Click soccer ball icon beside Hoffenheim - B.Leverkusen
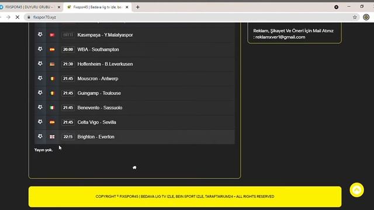 40,64
